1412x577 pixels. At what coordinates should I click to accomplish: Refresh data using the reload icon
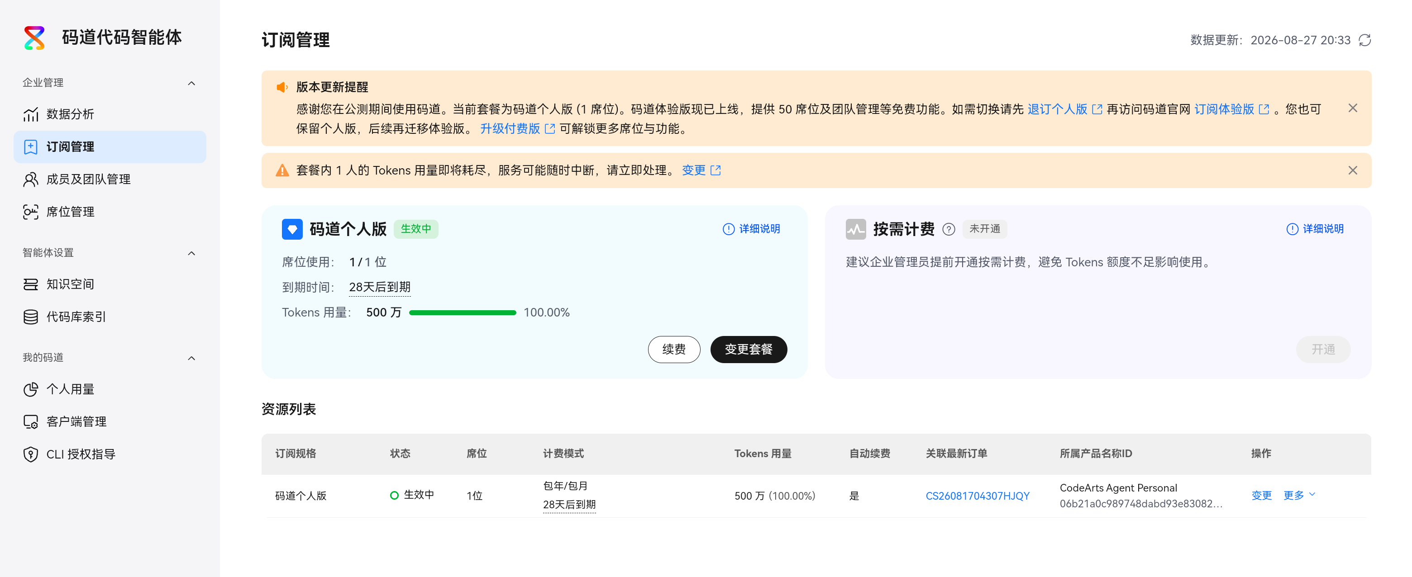click(1365, 41)
